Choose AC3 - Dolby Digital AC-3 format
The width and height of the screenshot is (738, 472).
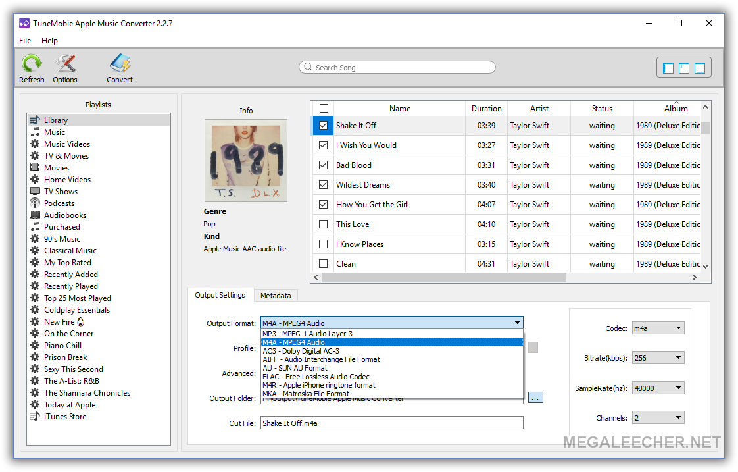tap(391, 351)
